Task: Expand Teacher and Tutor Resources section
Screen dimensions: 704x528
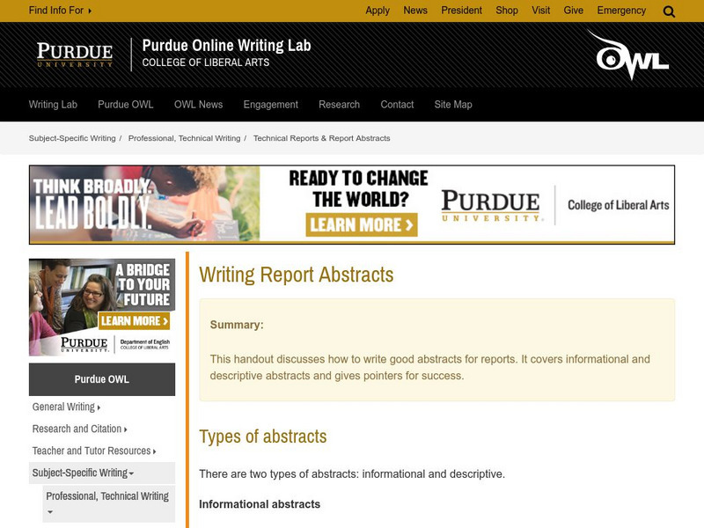Action: 94,451
